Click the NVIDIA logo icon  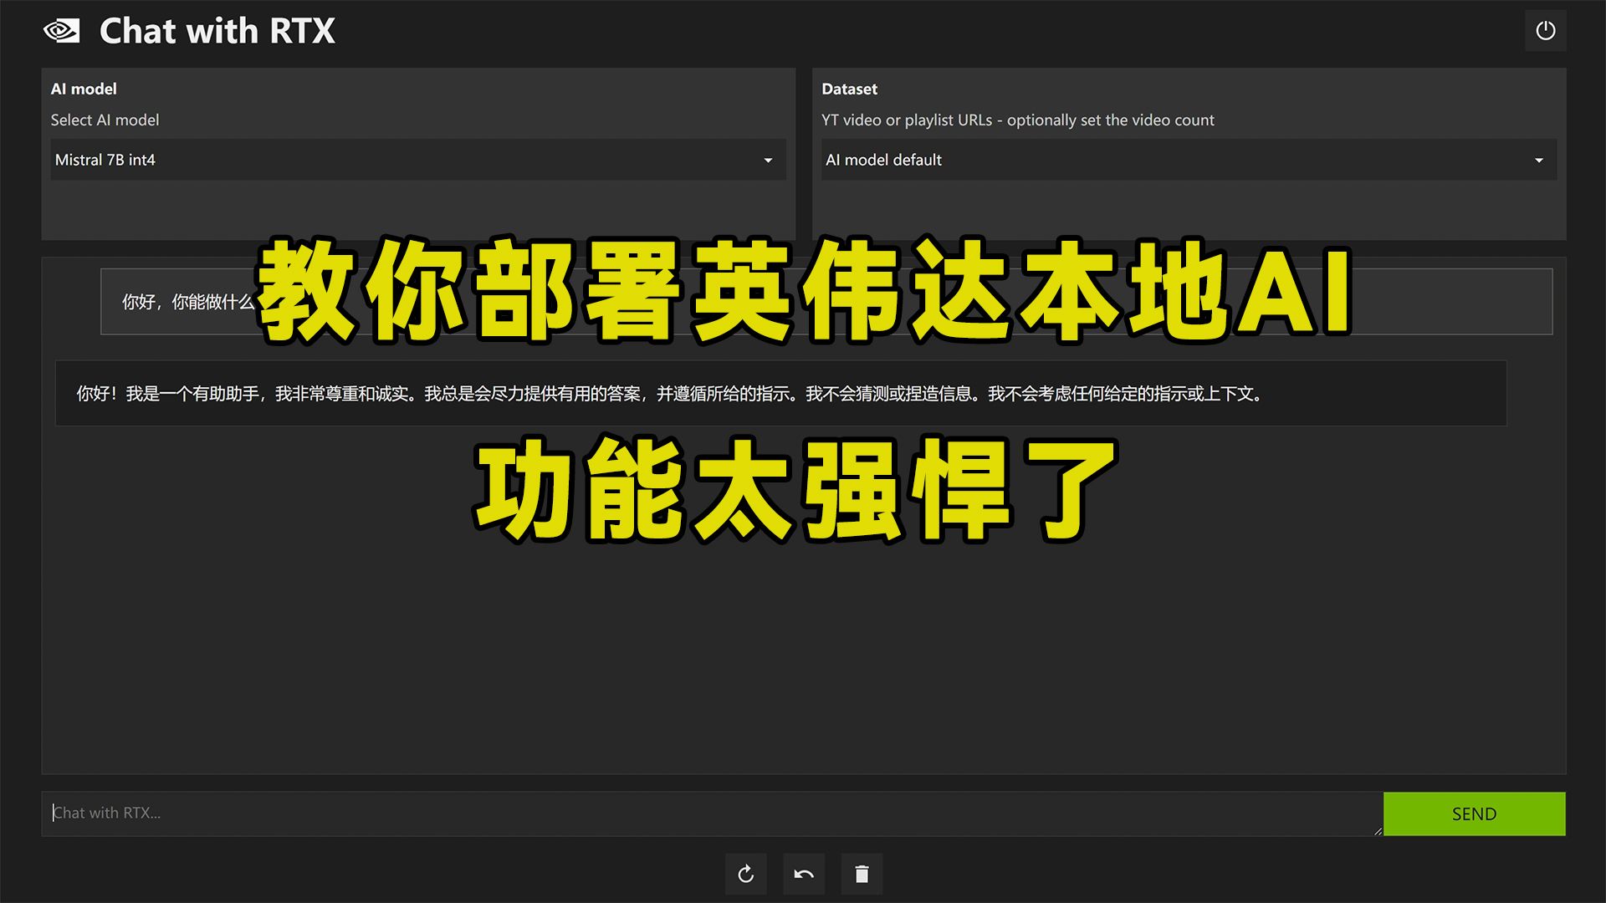point(61,31)
